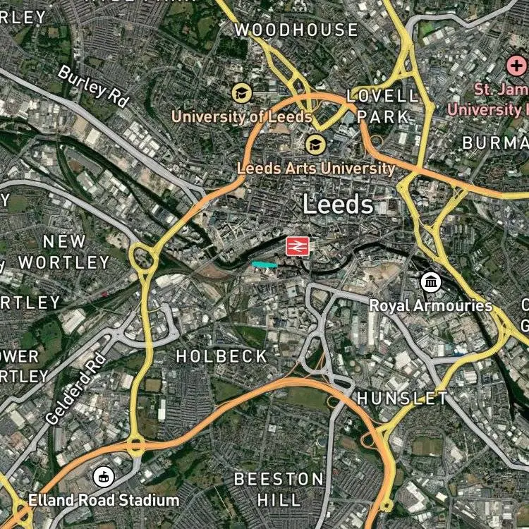
Task: Select the HUNSLET district label
Action: 402,399
